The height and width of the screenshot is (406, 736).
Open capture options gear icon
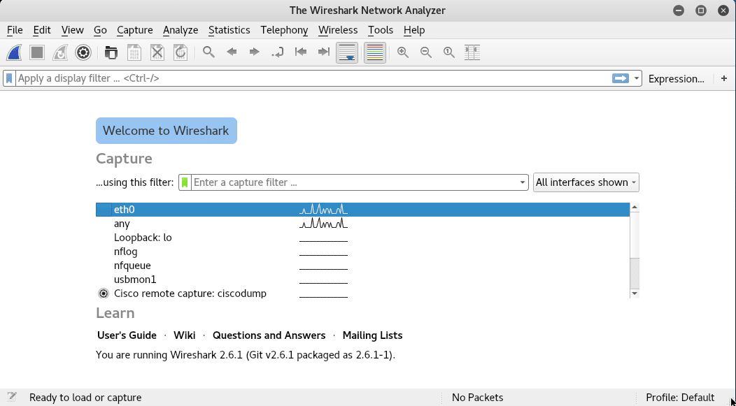point(83,52)
